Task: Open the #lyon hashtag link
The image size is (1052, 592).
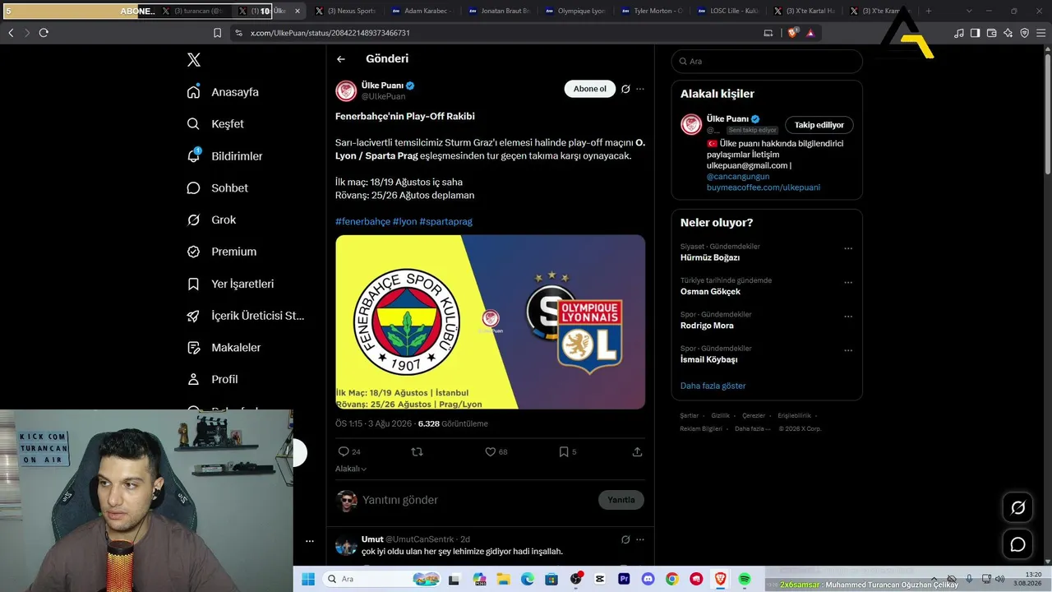Action: (404, 221)
